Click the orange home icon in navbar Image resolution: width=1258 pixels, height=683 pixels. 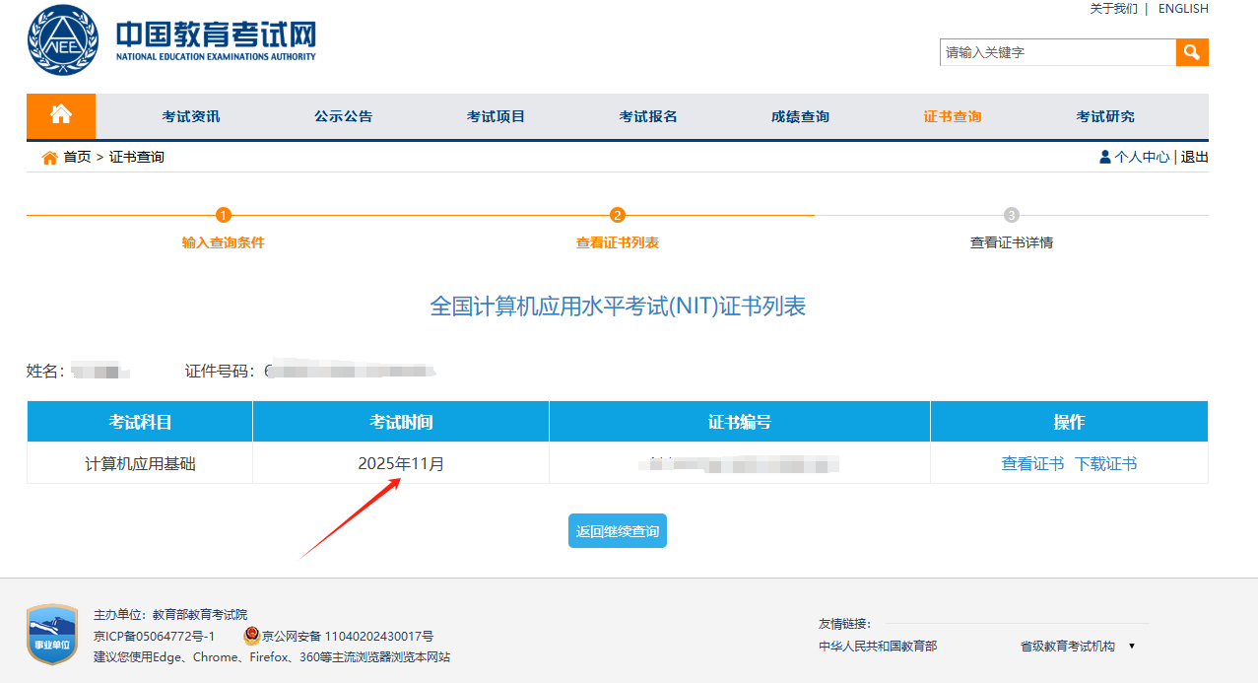click(61, 115)
